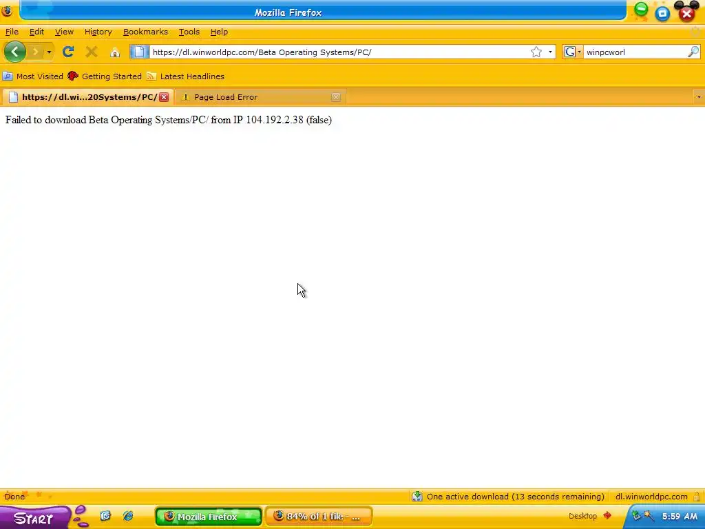Open the Getting Started bookmark
Image resolution: width=705 pixels, height=529 pixels.
click(105, 76)
